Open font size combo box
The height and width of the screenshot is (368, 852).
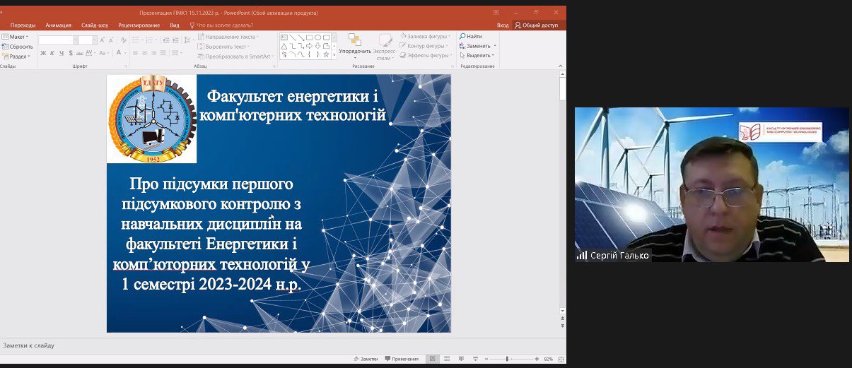tap(88, 40)
